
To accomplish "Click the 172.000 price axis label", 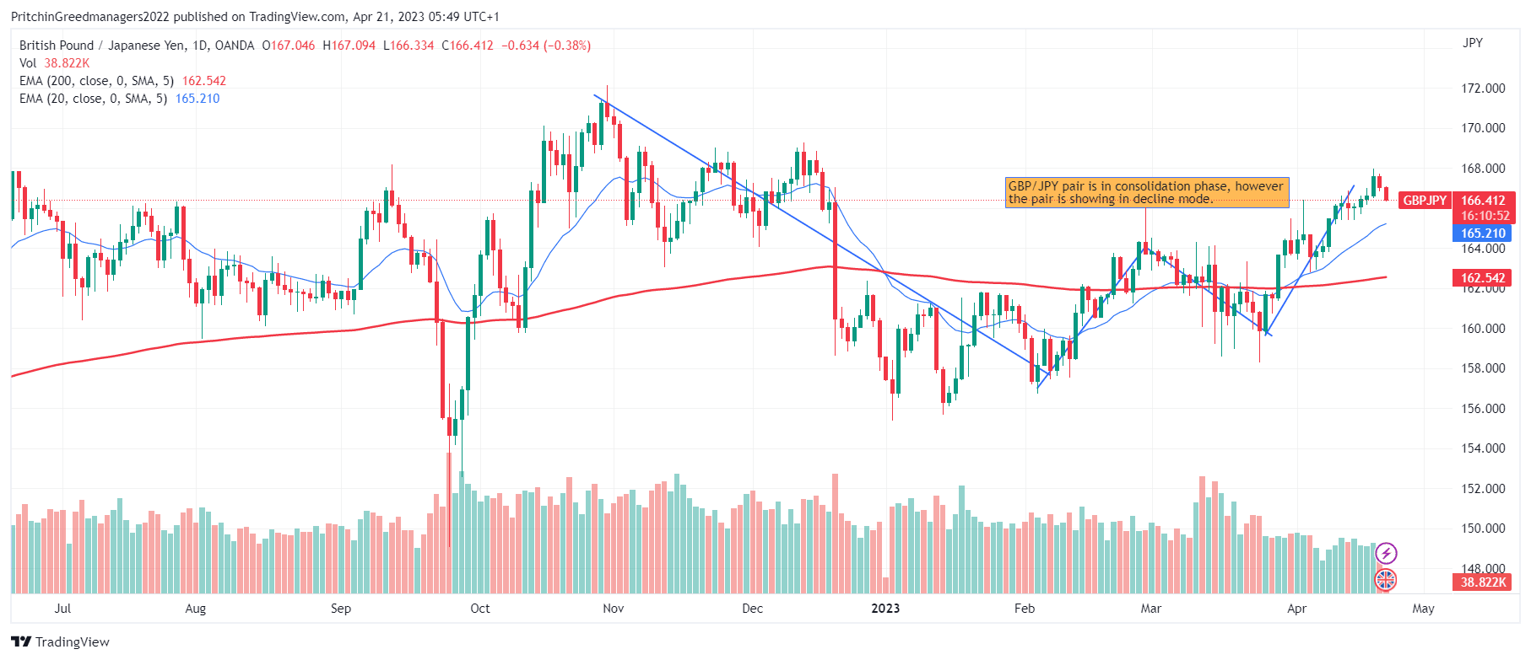I will pos(1483,89).
